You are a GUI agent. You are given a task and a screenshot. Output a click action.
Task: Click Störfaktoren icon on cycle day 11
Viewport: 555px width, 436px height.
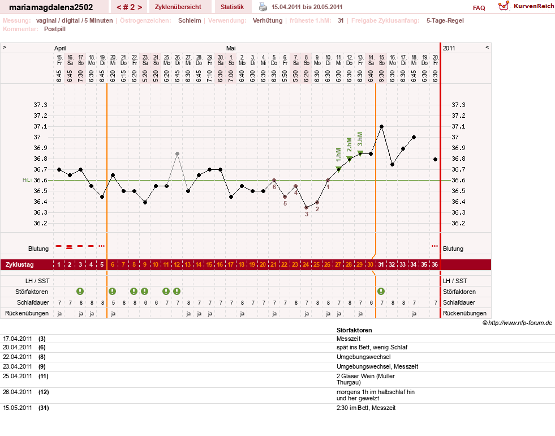pyautogui.click(x=166, y=292)
